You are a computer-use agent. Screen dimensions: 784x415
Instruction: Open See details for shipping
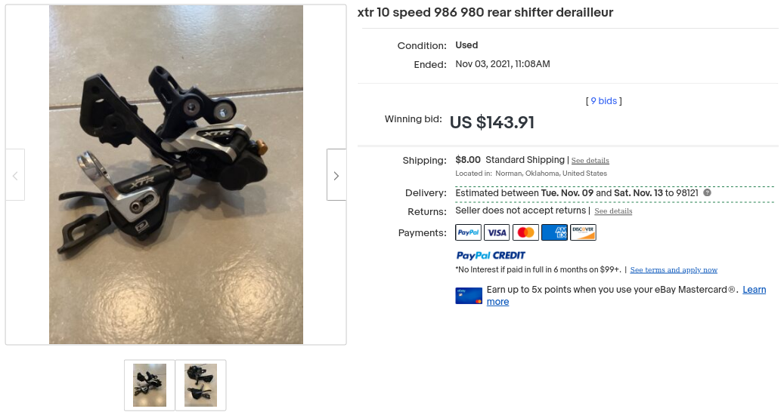pyautogui.click(x=590, y=161)
